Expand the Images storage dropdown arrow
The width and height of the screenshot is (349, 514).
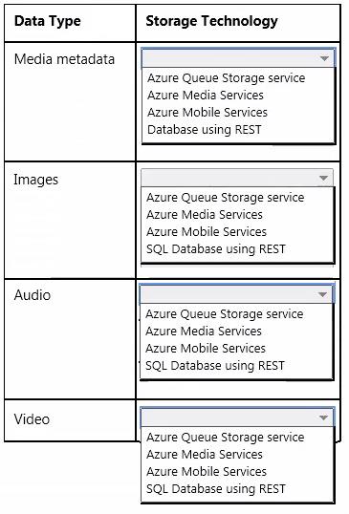click(324, 178)
